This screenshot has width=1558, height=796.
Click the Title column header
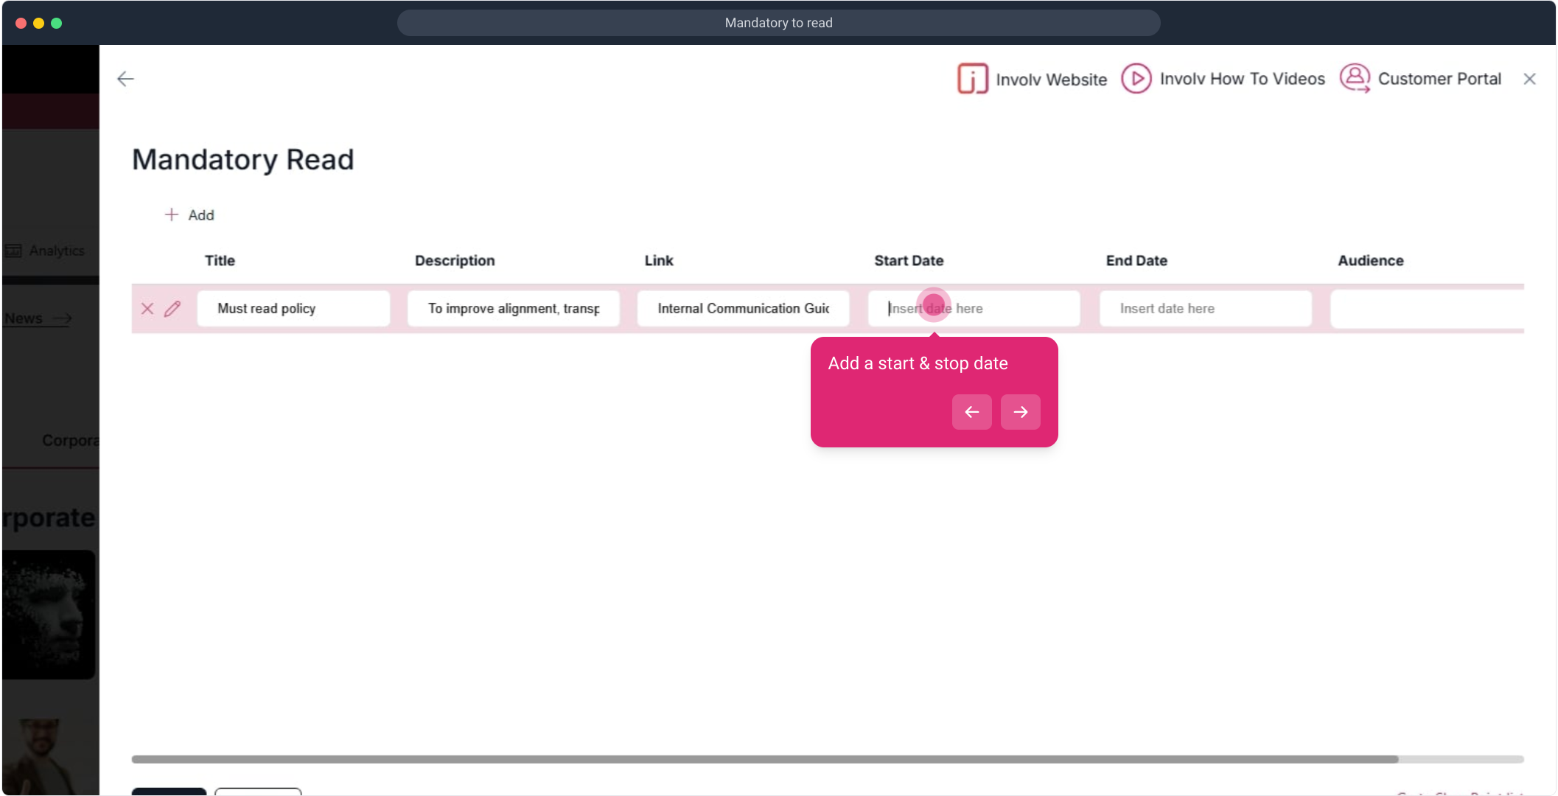[x=220, y=260]
